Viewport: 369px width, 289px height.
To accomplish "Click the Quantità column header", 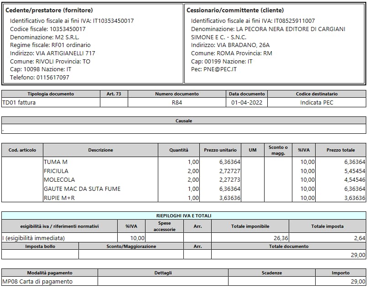I will pyautogui.click(x=179, y=150).
